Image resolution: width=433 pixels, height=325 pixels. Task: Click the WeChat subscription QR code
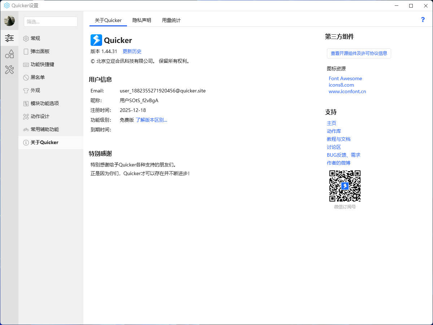click(x=345, y=186)
